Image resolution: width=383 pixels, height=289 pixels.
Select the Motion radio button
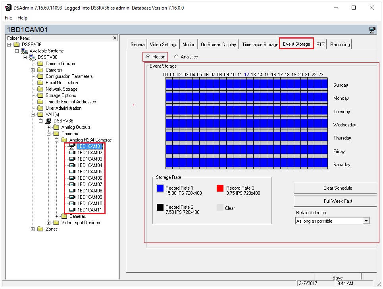click(148, 56)
